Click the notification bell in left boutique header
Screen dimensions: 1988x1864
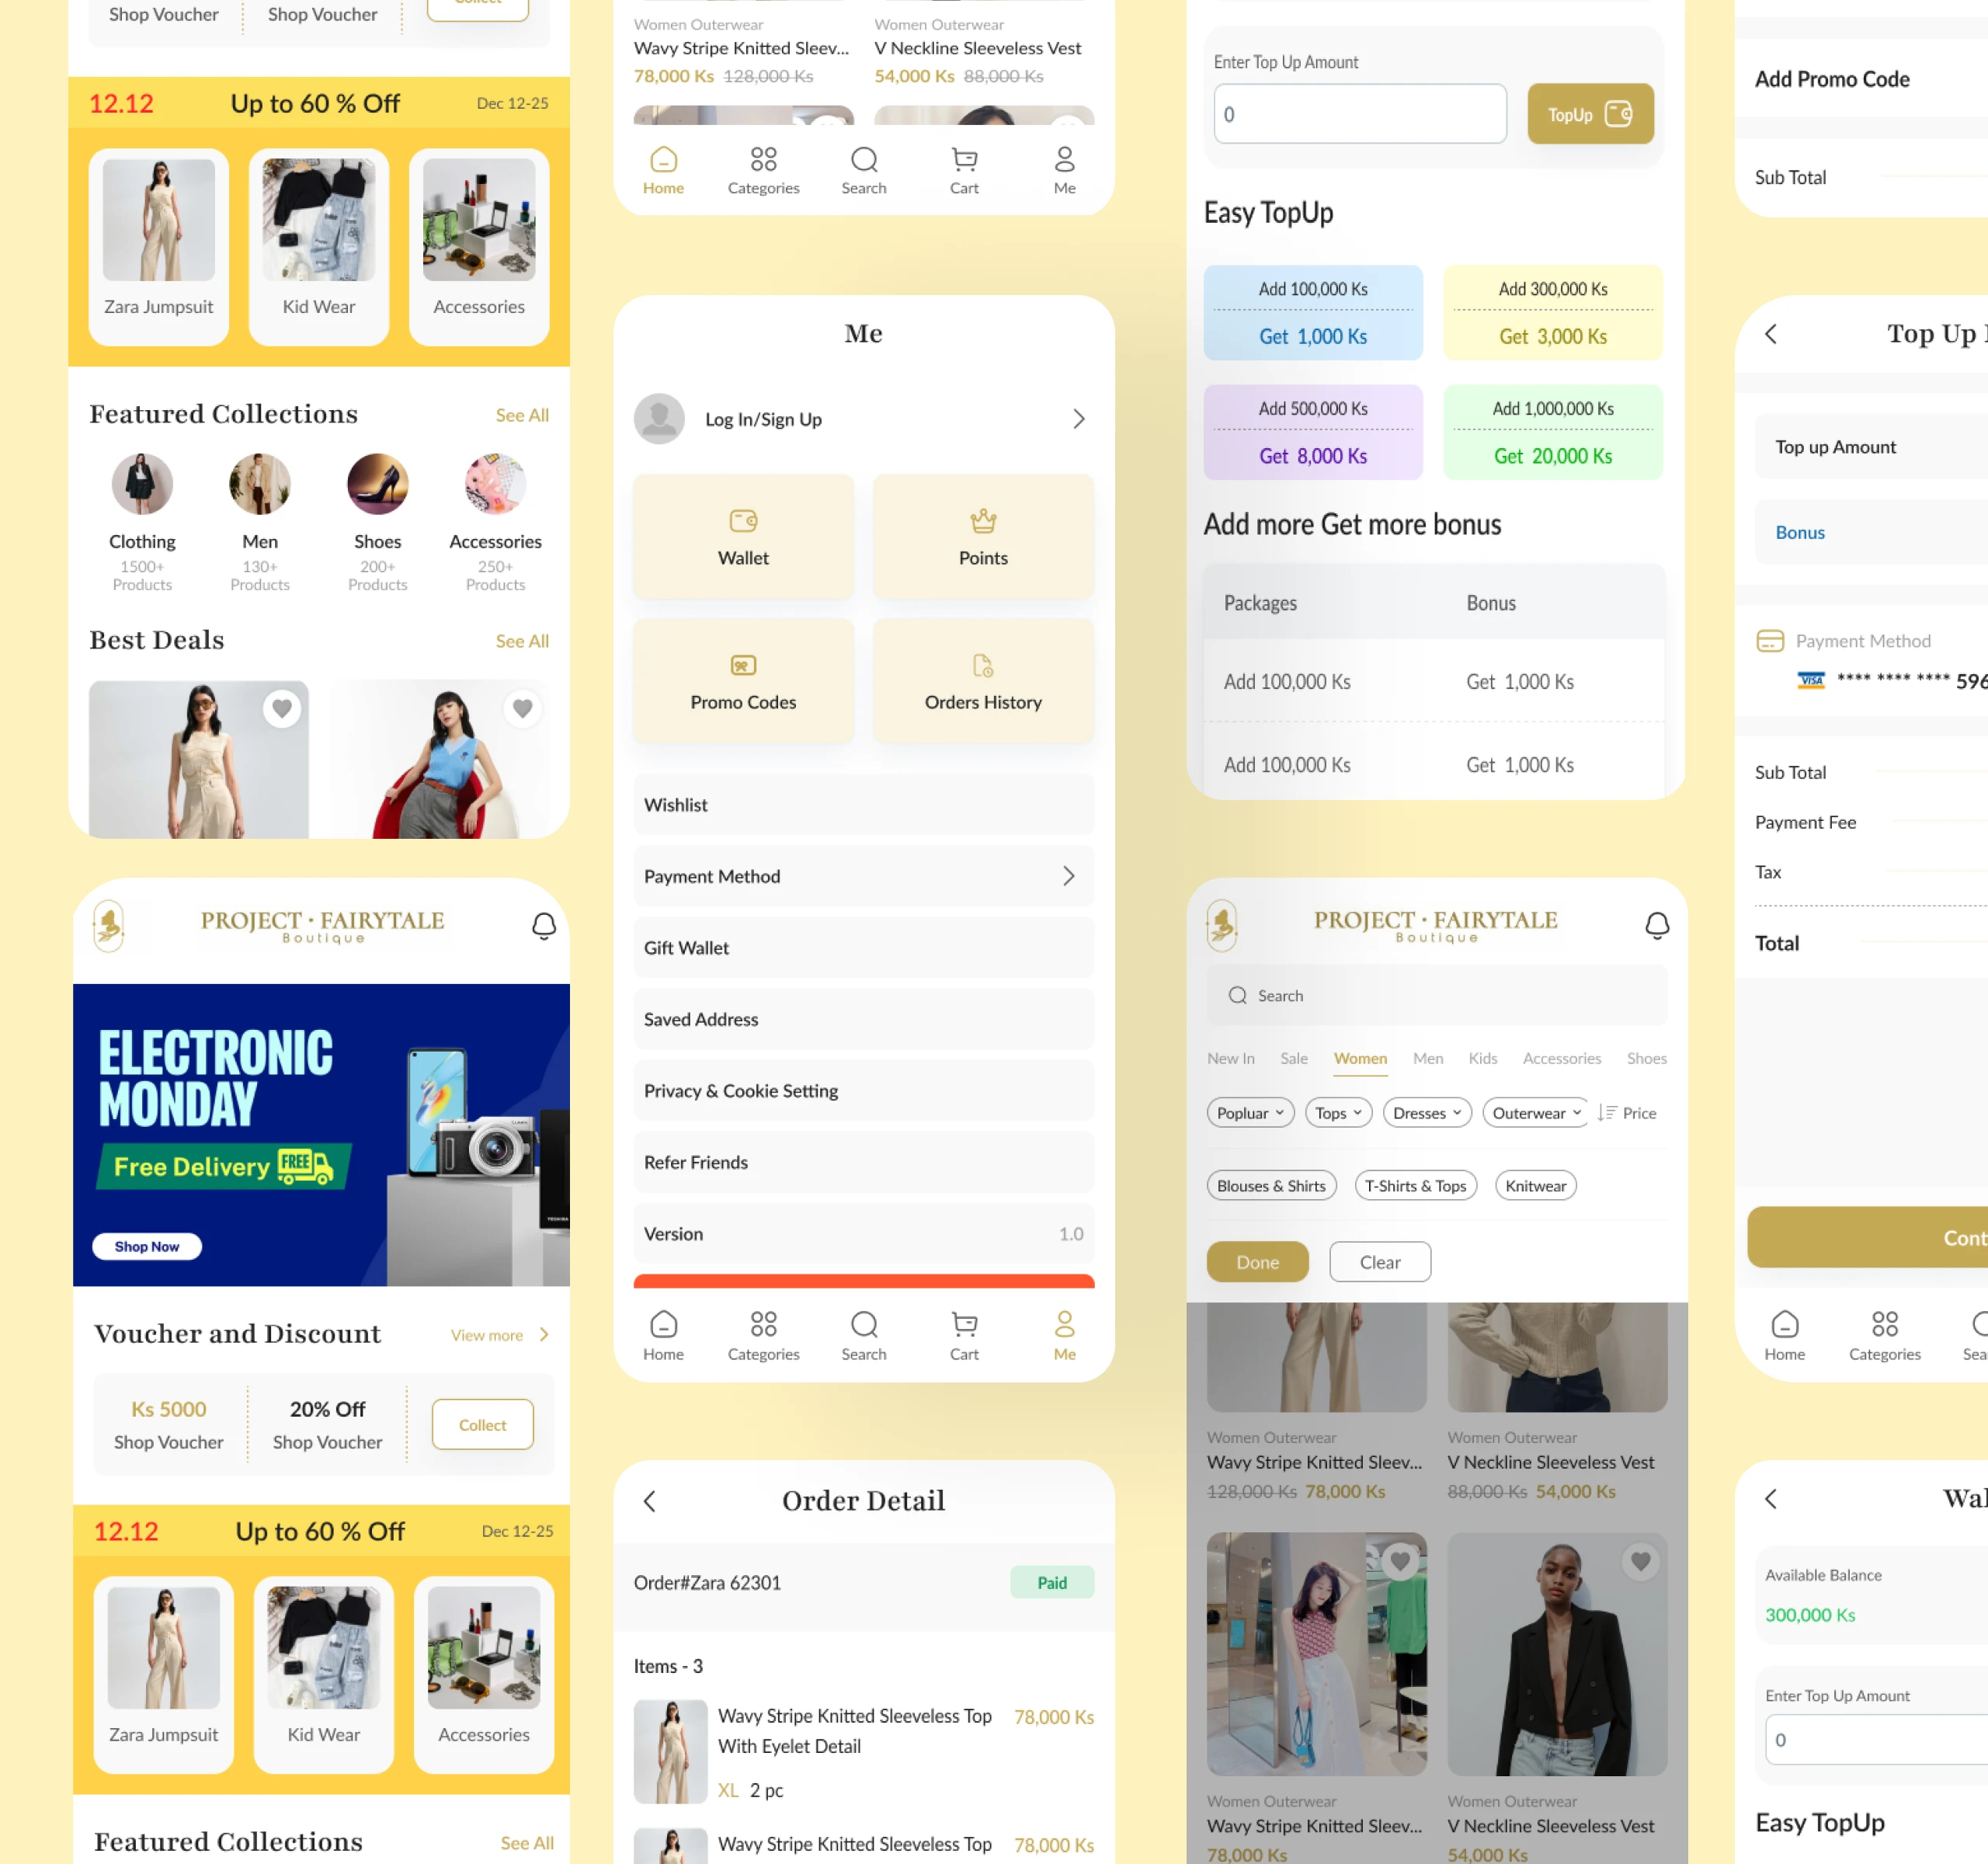tap(543, 925)
